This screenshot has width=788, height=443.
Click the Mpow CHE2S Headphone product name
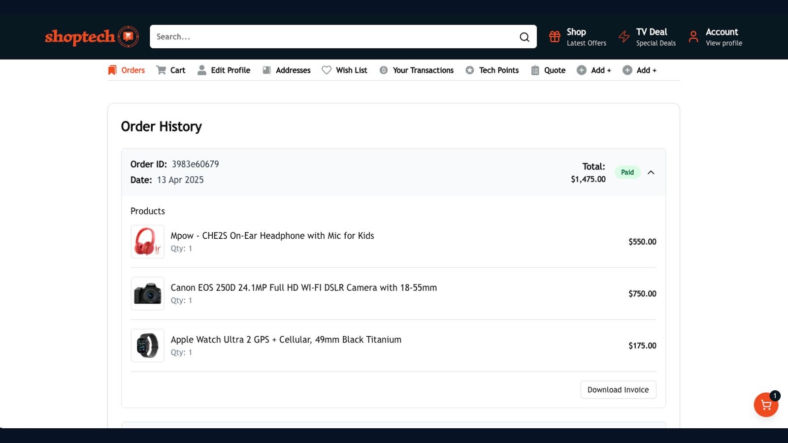[272, 236]
